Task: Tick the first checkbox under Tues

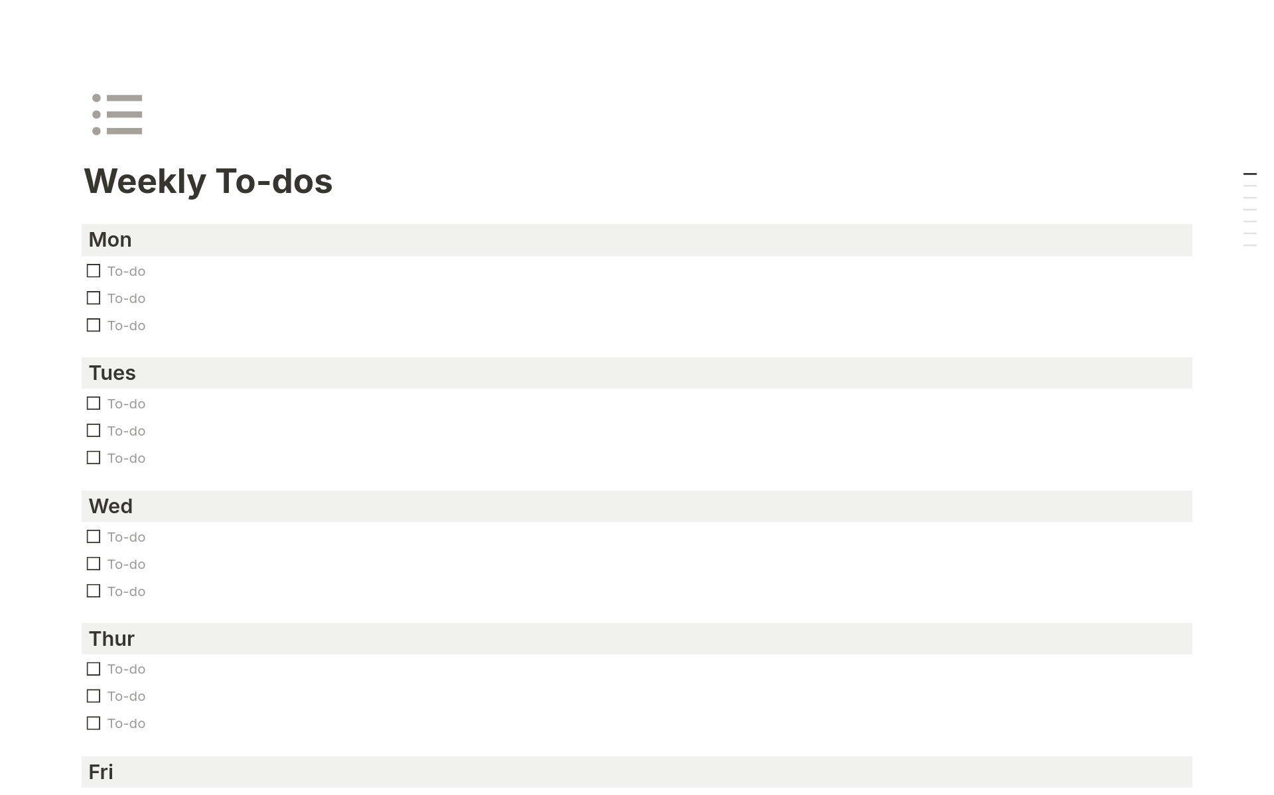Action: pos(94,403)
